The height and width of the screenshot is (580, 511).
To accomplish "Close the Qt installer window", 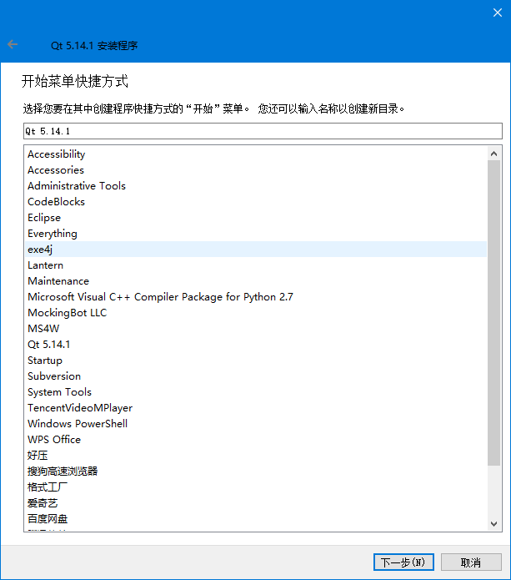I will [498, 13].
